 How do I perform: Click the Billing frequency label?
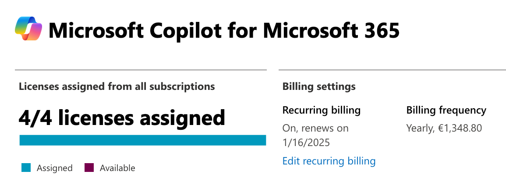coord(446,110)
